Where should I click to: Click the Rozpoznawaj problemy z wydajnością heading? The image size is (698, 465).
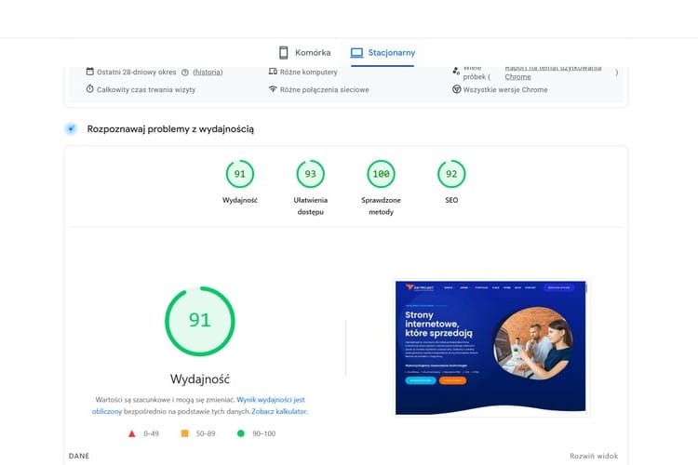pyautogui.click(x=170, y=129)
